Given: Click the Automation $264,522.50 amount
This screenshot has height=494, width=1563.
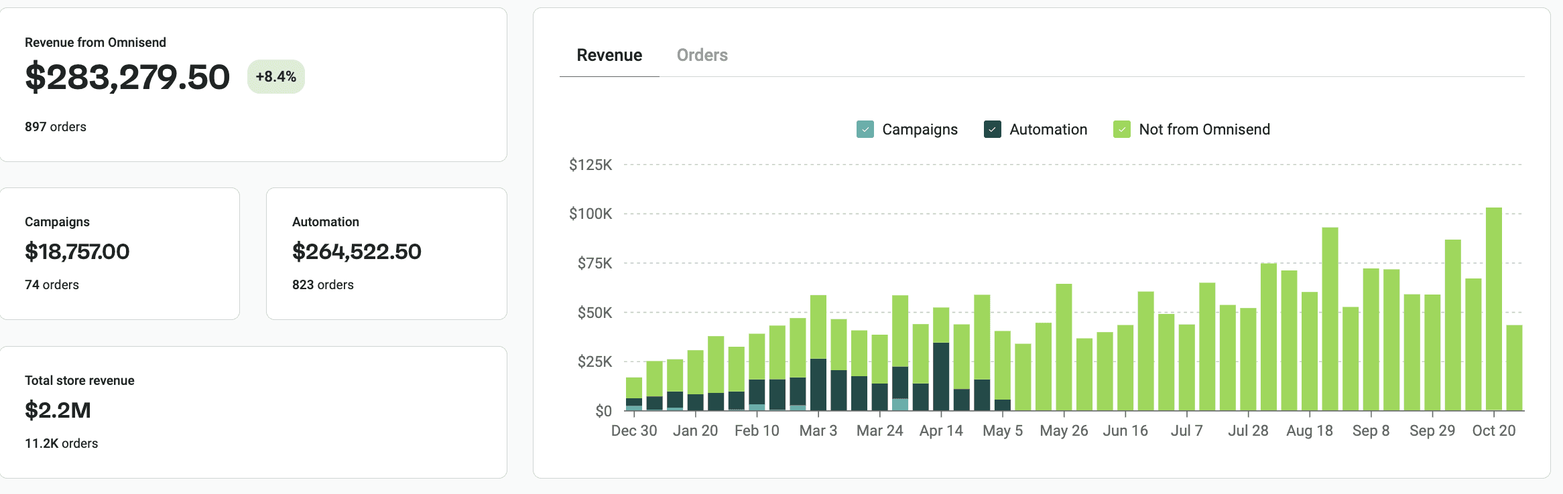Looking at the screenshot, I should (357, 252).
